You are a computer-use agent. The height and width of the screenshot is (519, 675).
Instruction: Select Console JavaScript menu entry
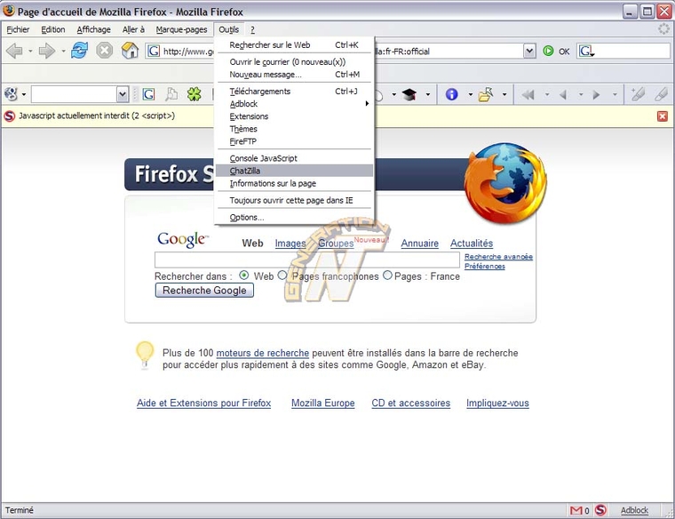294,158
